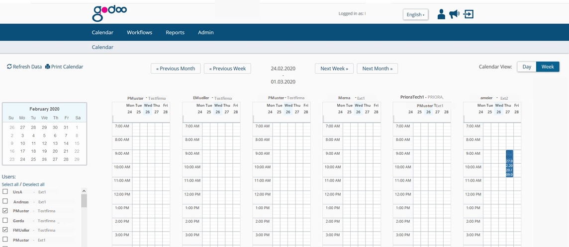Viewport: 569px width, 247px height.
Task: Tick the UrsA user checkbox
Action: 5,191
